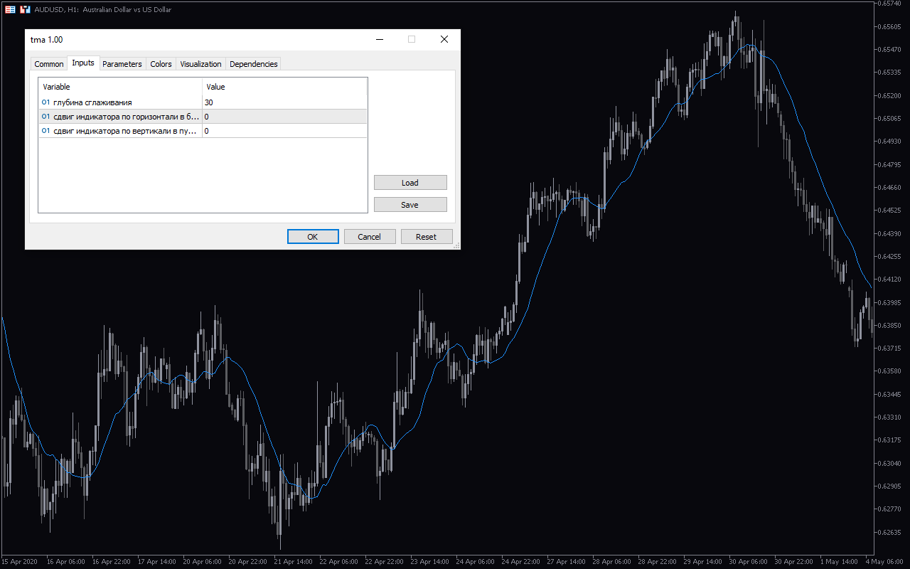Open the Colors tab
This screenshot has height=569, width=910.
[161, 64]
